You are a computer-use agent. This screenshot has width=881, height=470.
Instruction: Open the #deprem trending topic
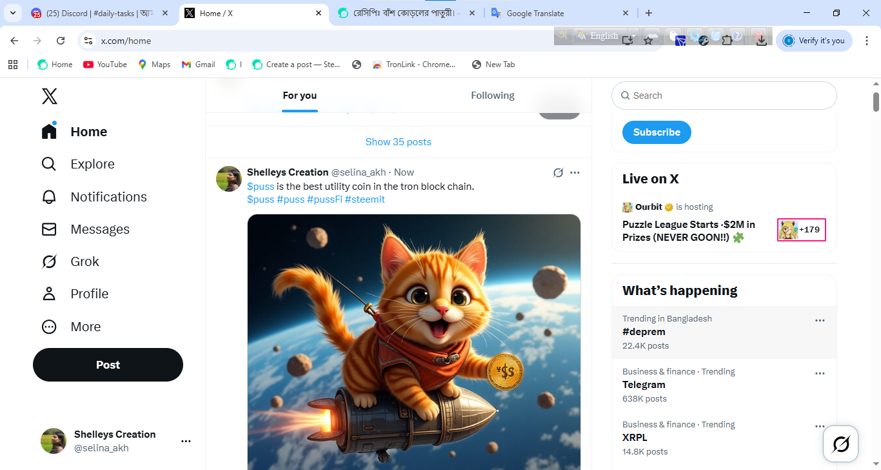pos(724,332)
